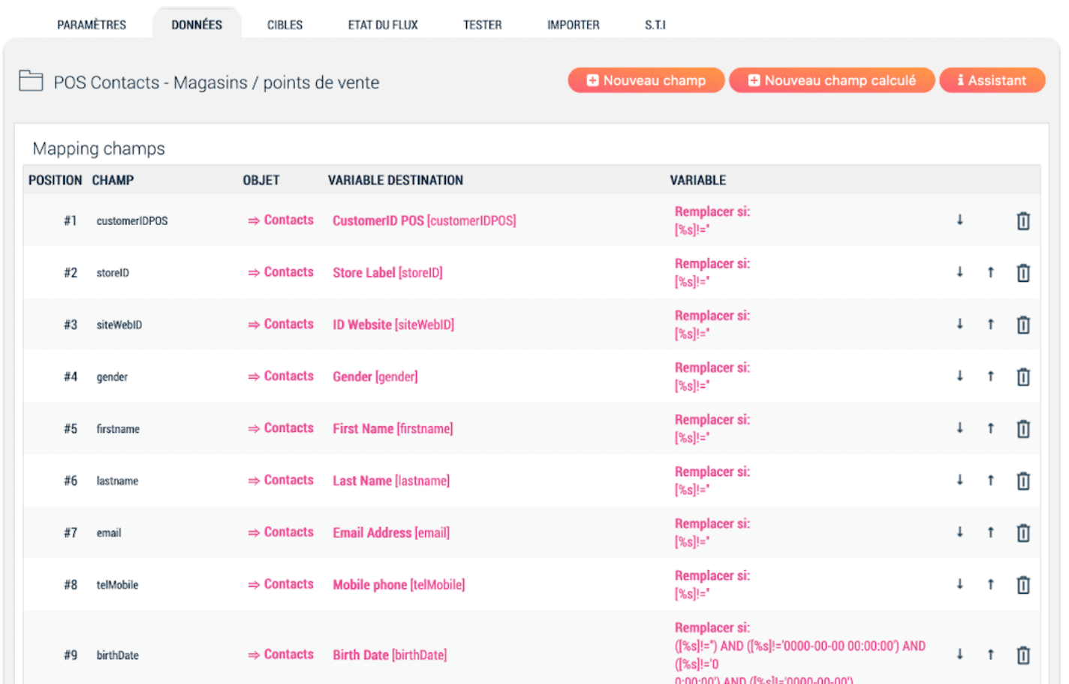The image size is (1069, 684).
Task: Open Gender [gender] destination link
Action: point(375,376)
